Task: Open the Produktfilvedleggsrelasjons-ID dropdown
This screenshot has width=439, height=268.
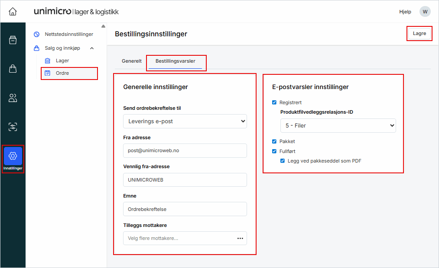Action: [338, 126]
